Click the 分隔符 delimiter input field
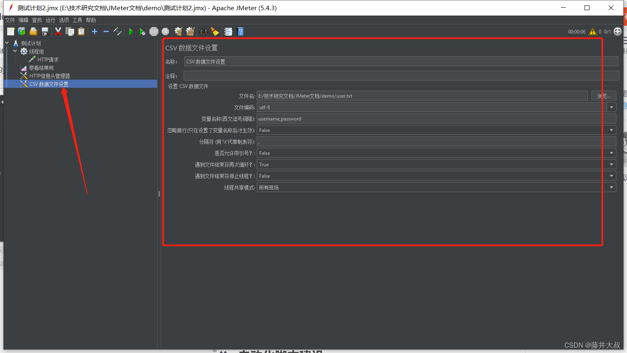The image size is (627, 353). coord(436,142)
